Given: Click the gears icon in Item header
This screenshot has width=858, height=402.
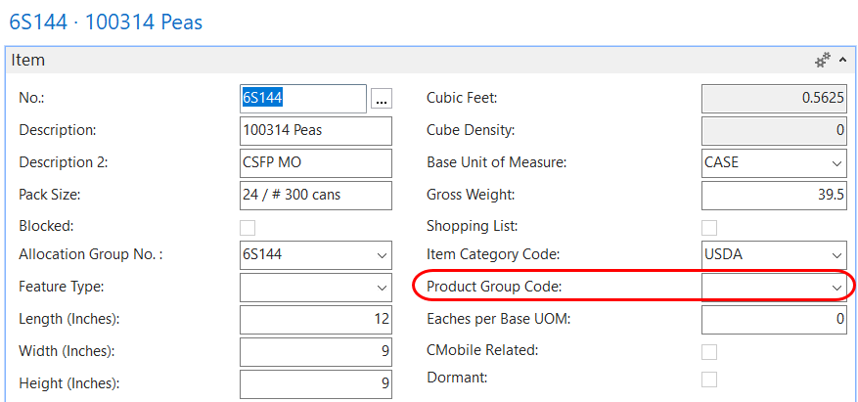Looking at the screenshot, I should (x=823, y=60).
